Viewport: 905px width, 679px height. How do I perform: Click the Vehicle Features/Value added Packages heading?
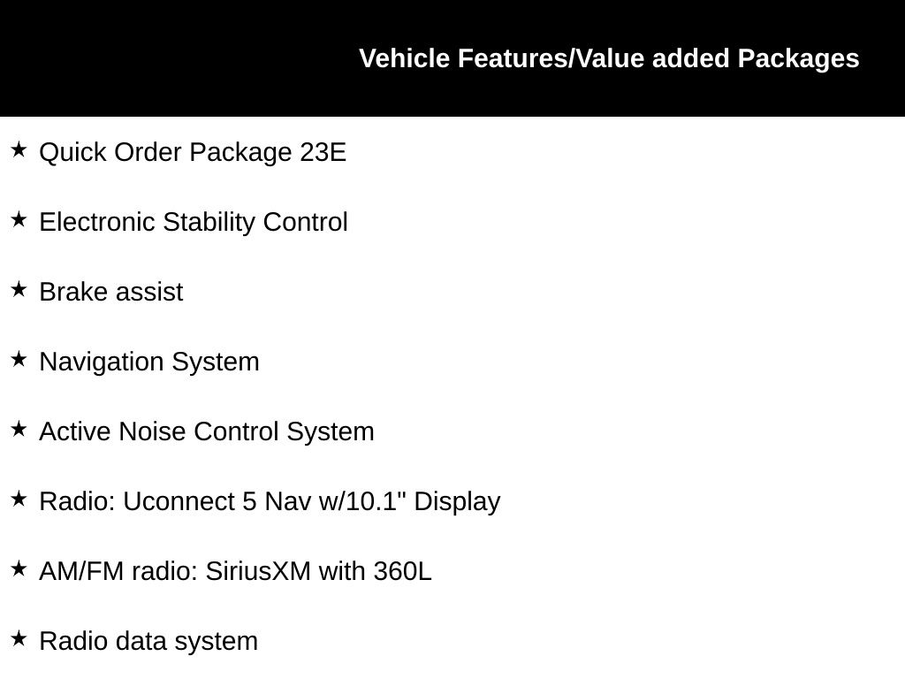pyautogui.click(x=609, y=59)
